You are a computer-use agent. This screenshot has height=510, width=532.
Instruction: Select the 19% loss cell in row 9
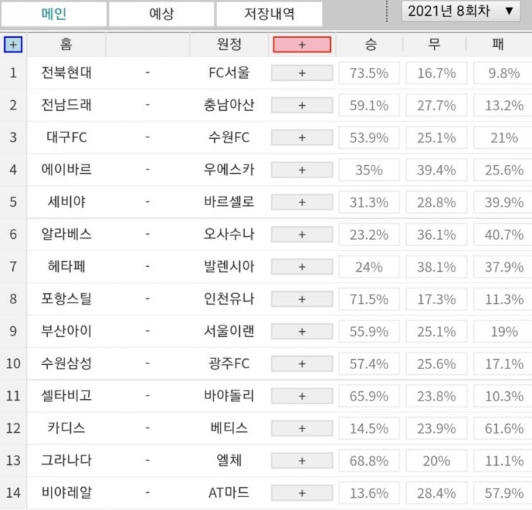coord(503,331)
